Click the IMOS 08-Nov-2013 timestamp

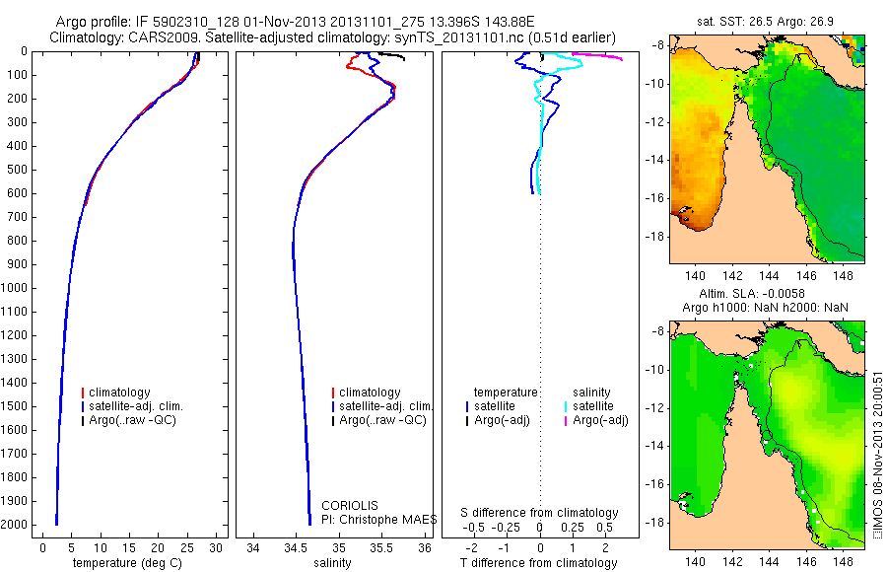[x=877, y=456]
